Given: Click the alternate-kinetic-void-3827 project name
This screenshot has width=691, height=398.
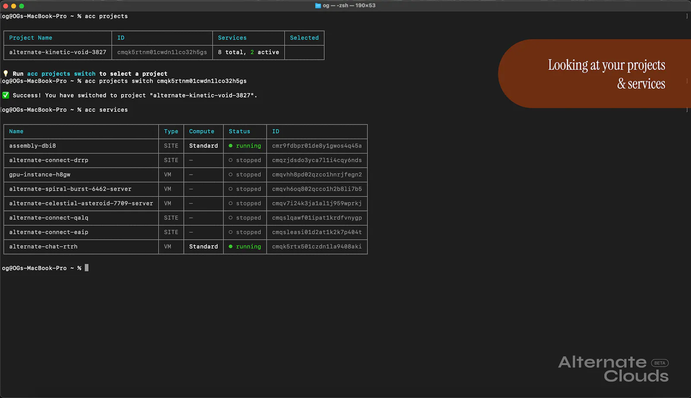Looking at the screenshot, I should pyautogui.click(x=57, y=52).
